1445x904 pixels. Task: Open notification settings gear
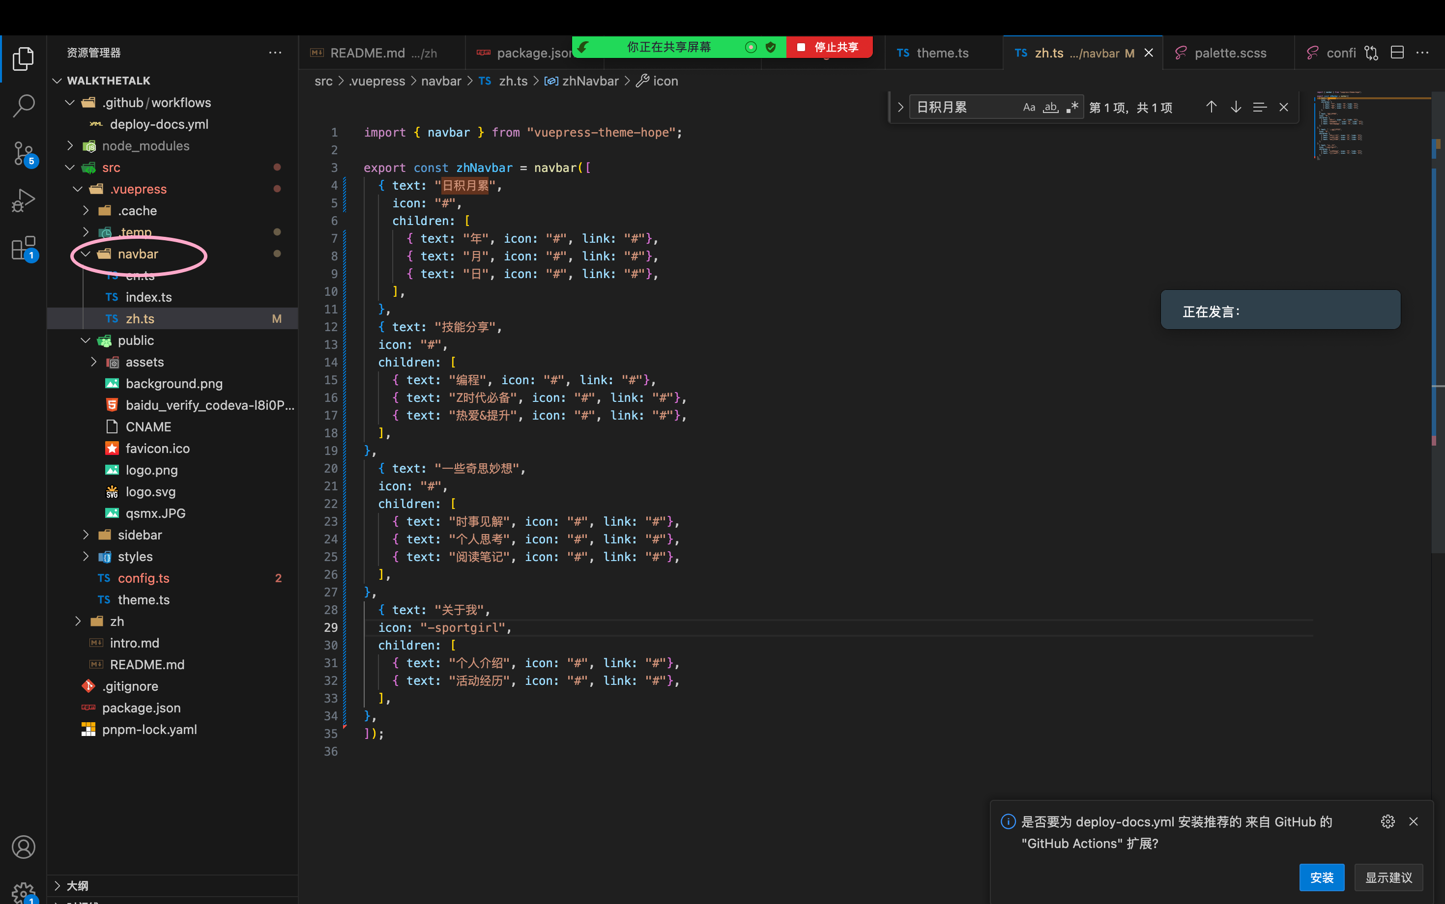1387,821
